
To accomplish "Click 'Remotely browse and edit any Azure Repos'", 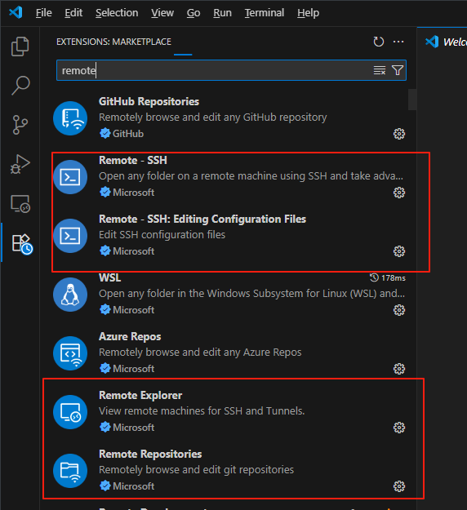I will pyautogui.click(x=200, y=353).
